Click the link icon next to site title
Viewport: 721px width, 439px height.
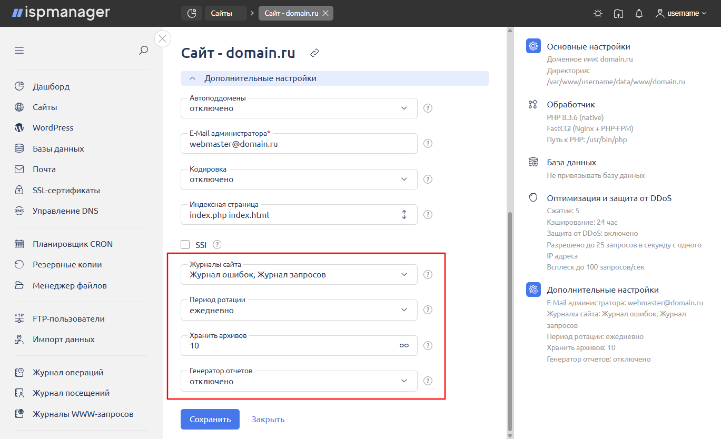click(x=314, y=53)
